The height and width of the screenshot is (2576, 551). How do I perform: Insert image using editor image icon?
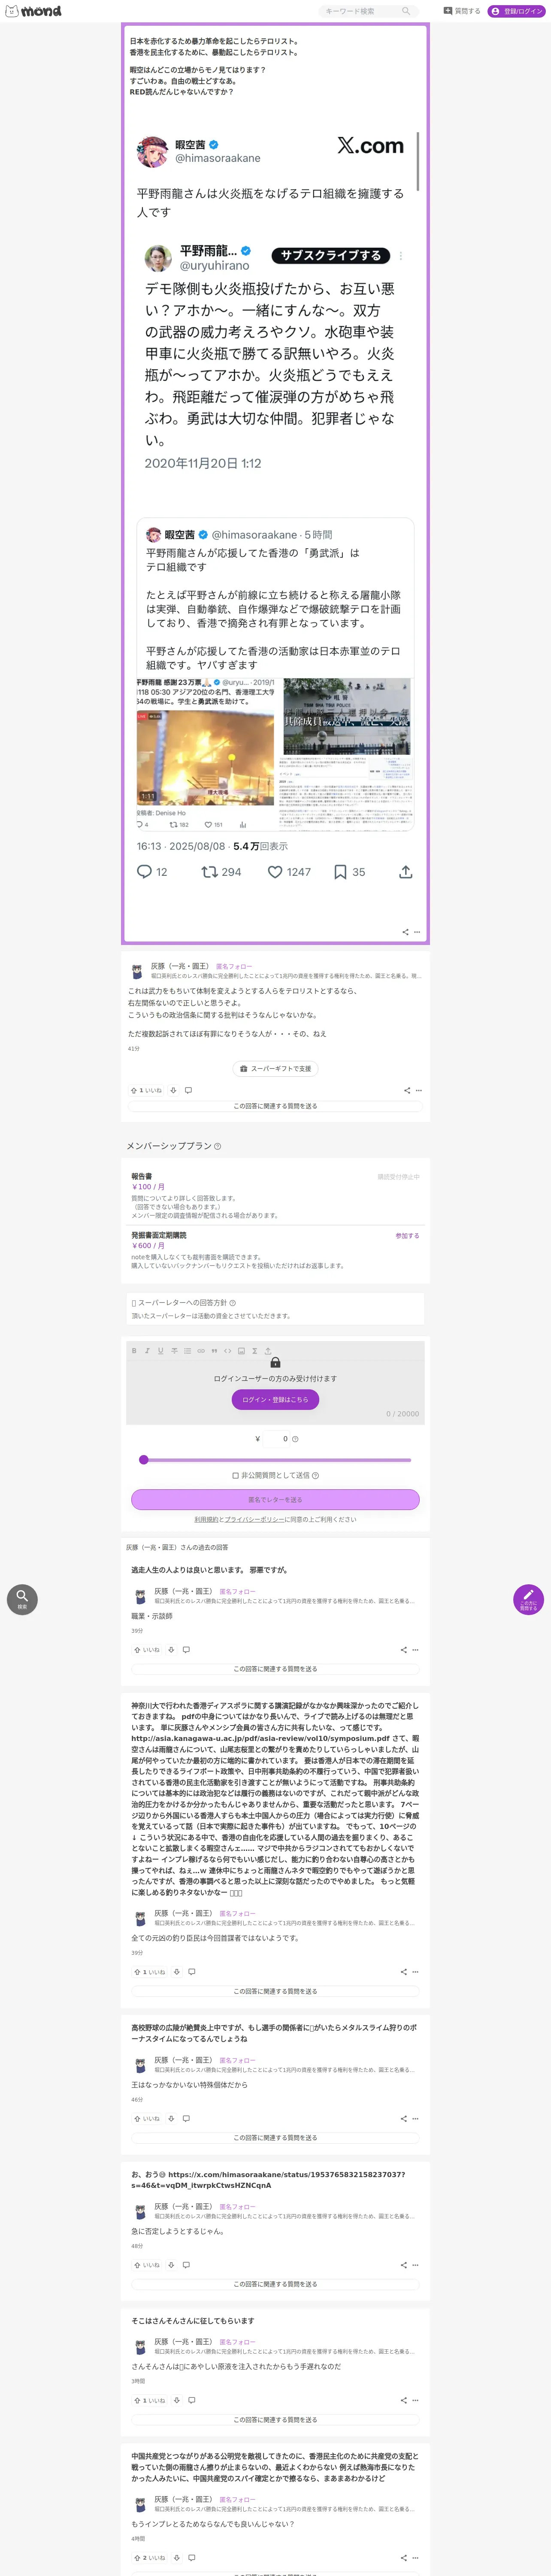pyautogui.click(x=241, y=1351)
